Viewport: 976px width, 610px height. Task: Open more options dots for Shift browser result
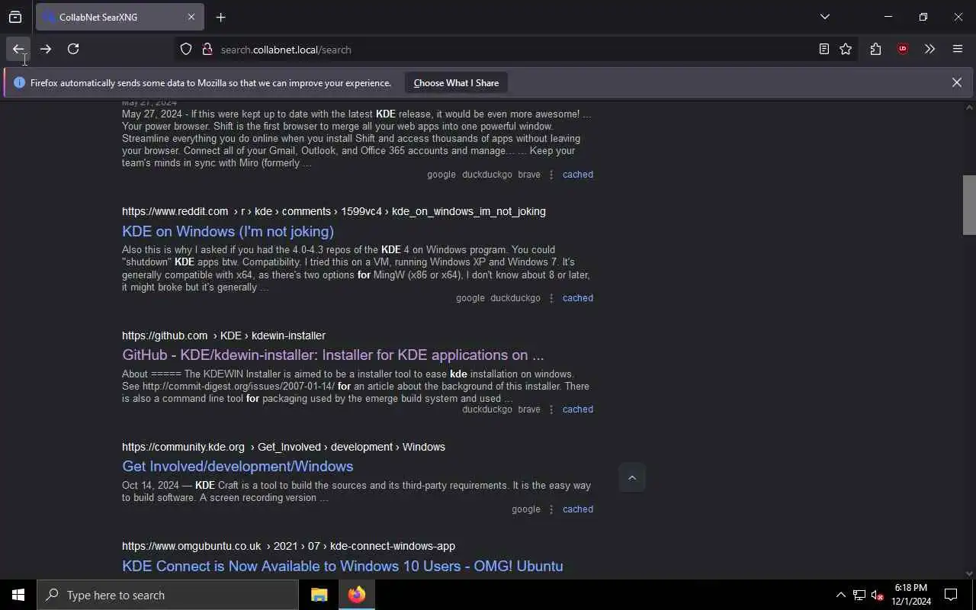(x=551, y=175)
